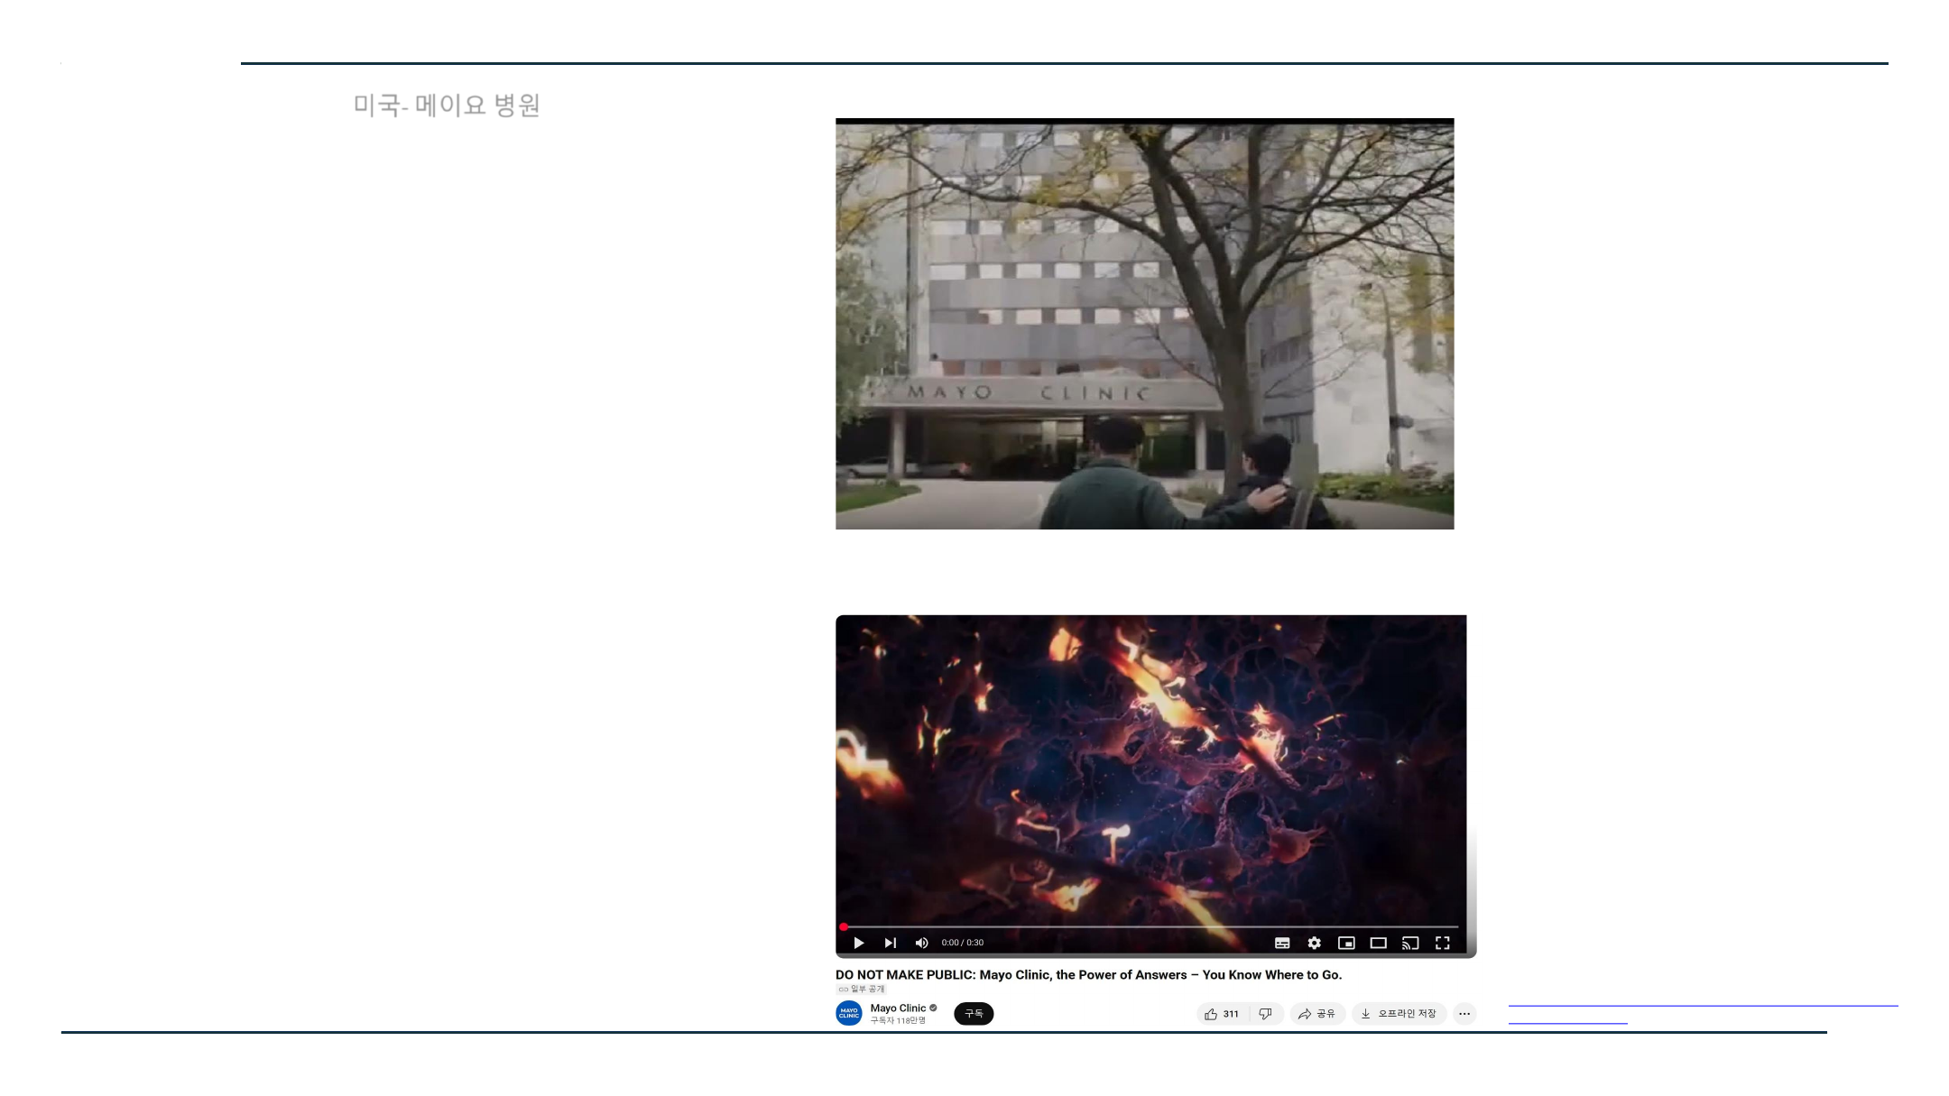This screenshot has height=1096, width=1949.
Task: Dislike the video with thumbs down
Action: [1266, 1014]
